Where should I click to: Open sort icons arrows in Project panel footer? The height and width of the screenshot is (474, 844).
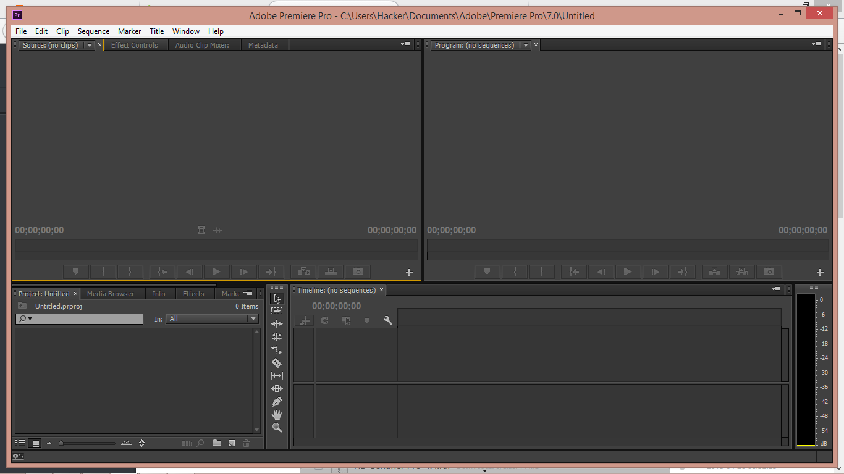[x=141, y=443]
